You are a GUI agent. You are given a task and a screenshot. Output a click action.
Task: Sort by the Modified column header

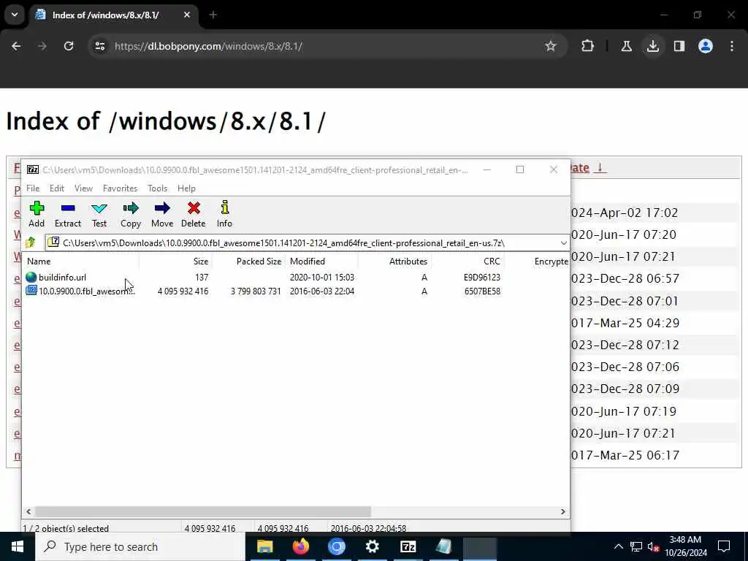tap(321, 262)
